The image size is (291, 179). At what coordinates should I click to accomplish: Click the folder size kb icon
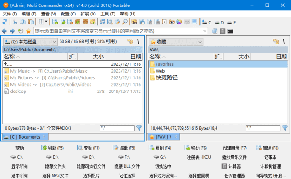(x=135, y=22)
